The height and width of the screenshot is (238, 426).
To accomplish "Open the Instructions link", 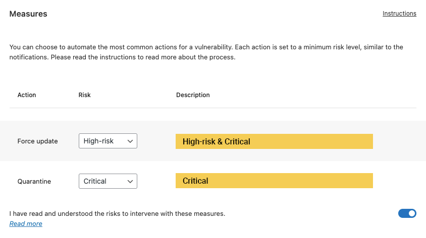I will pos(399,14).
